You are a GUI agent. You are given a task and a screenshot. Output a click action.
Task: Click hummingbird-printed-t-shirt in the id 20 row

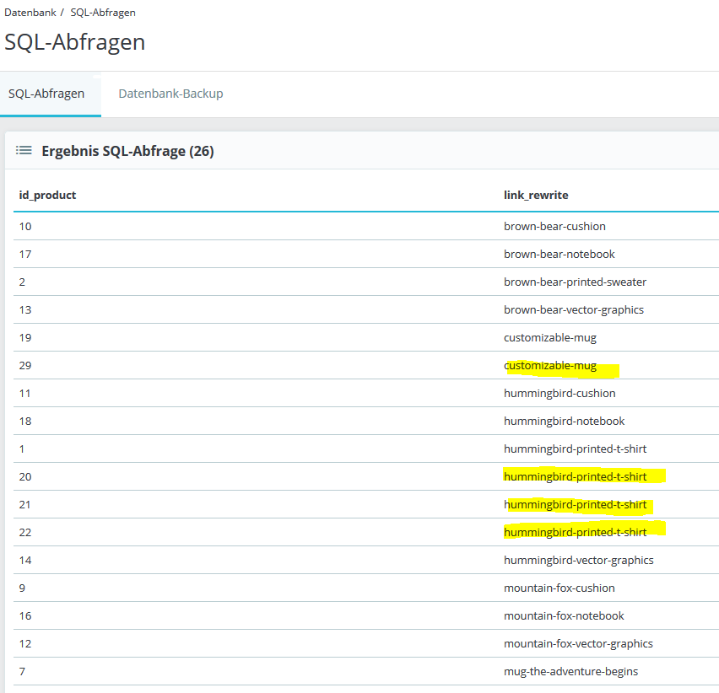575,477
